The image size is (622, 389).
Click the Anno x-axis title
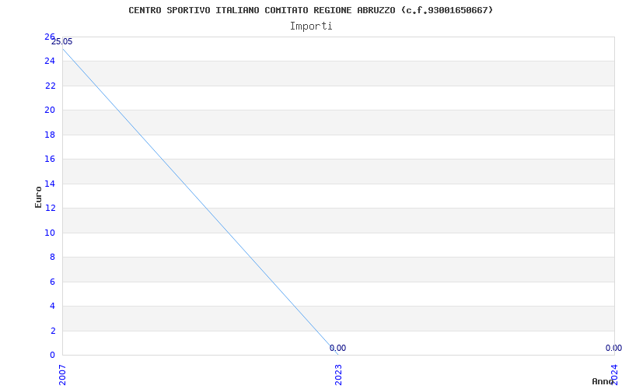coord(603,381)
